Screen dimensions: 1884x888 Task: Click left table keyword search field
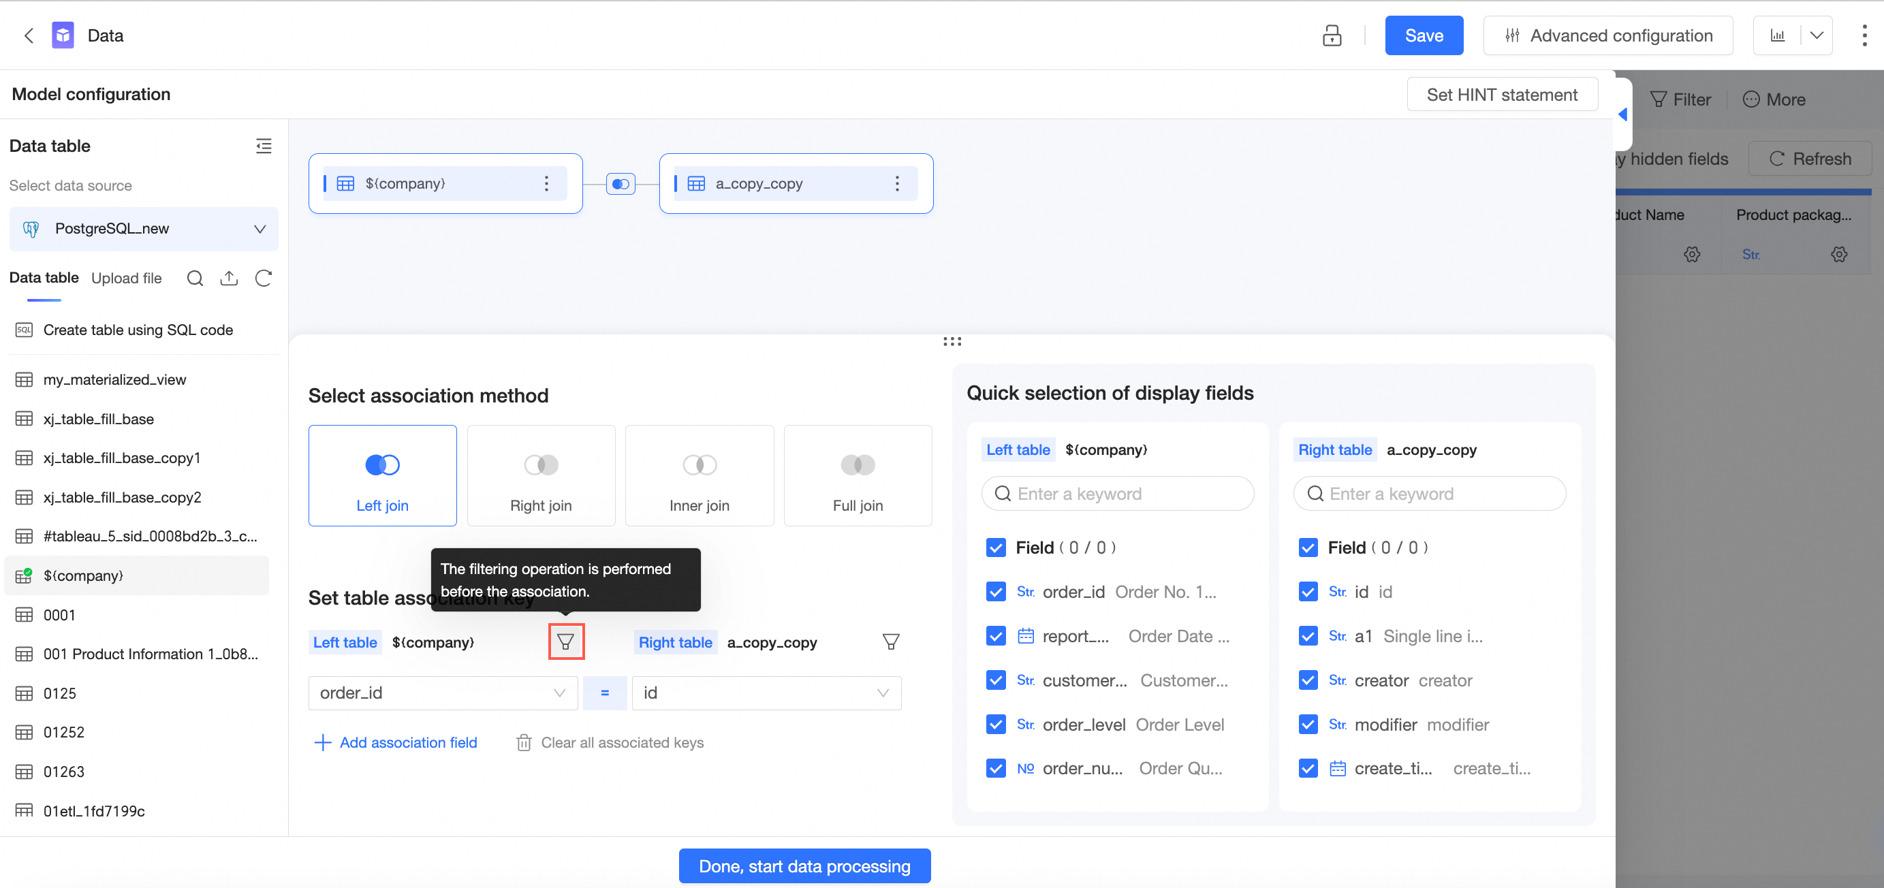[x=1117, y=493]
